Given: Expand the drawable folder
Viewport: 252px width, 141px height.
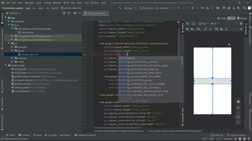Looking at the screenshot, I should pos(12,47).
